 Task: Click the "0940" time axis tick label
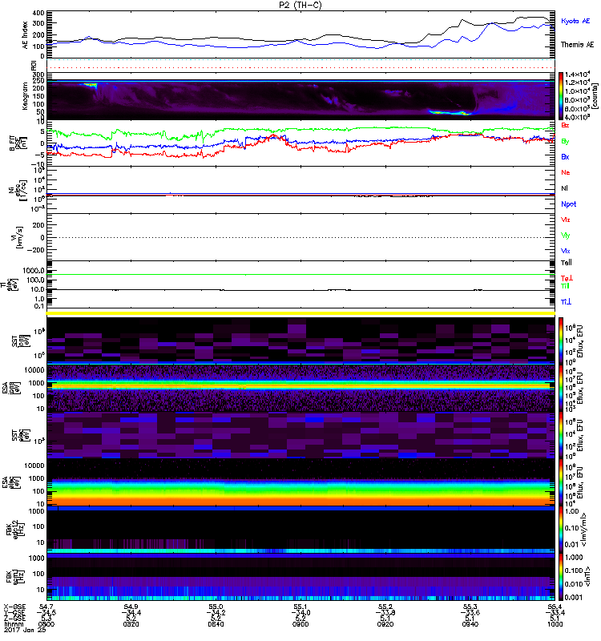[470, 624]
